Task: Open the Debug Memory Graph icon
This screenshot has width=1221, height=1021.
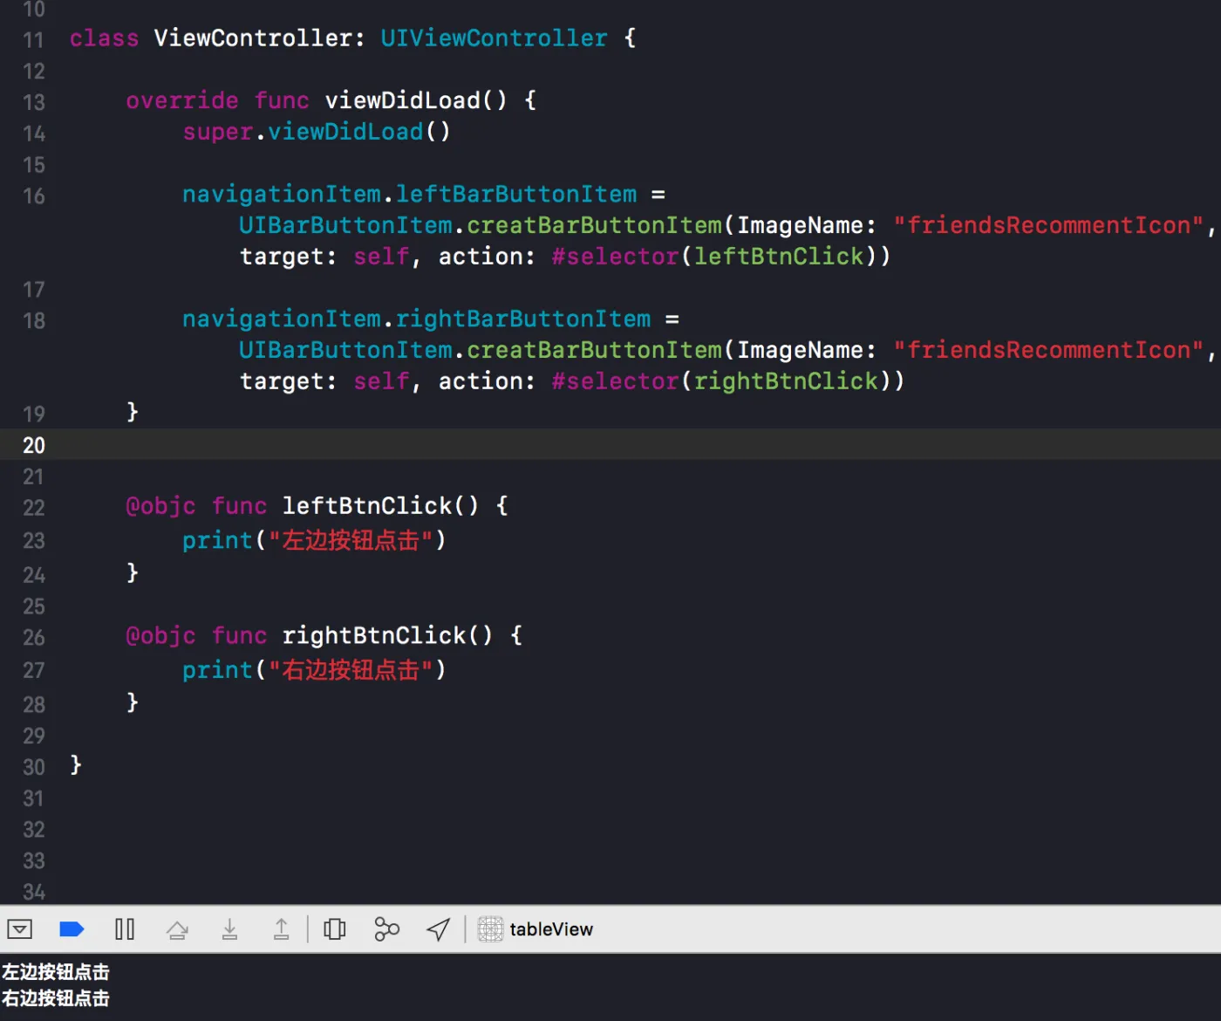Action: tap(386, 929)
